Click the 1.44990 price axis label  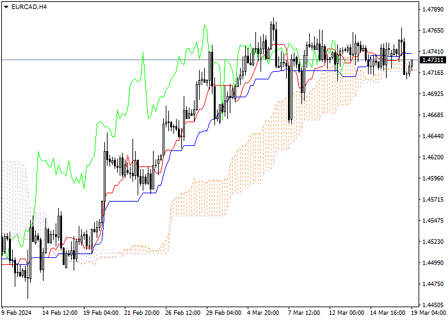pos(433,263)
